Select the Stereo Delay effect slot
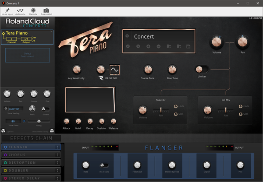Viewport: 263px width, 182px height. [x=31, y=178]
